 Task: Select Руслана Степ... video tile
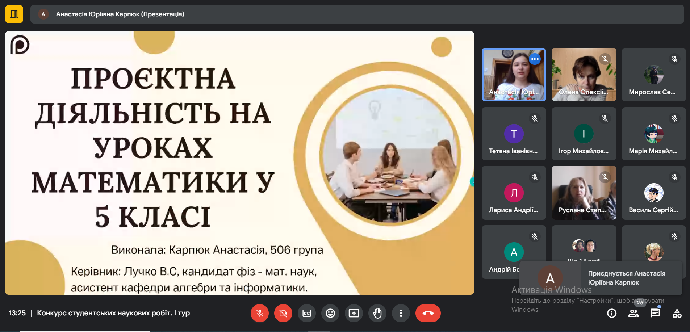[584, 193]
